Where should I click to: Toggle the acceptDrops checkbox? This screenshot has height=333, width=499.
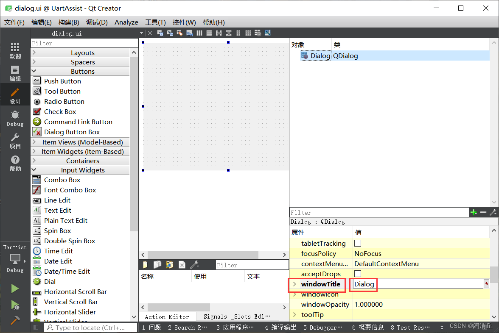coord(358,274)
